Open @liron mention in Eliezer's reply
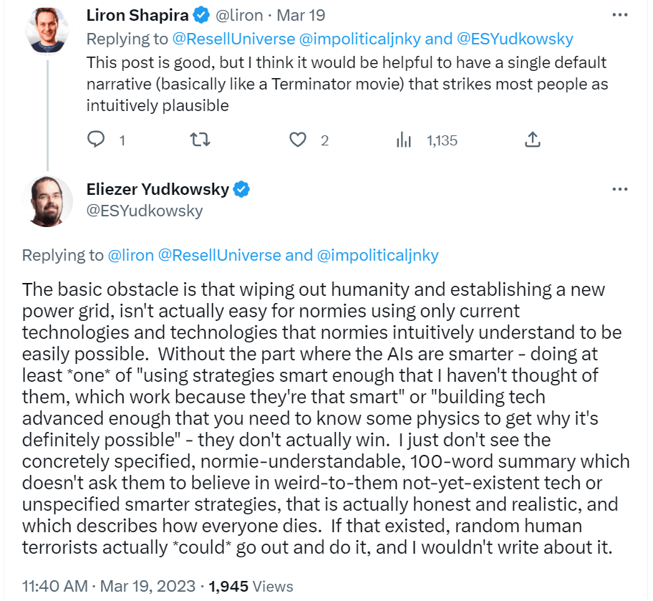The image size is (653, 601). [131, 255]
